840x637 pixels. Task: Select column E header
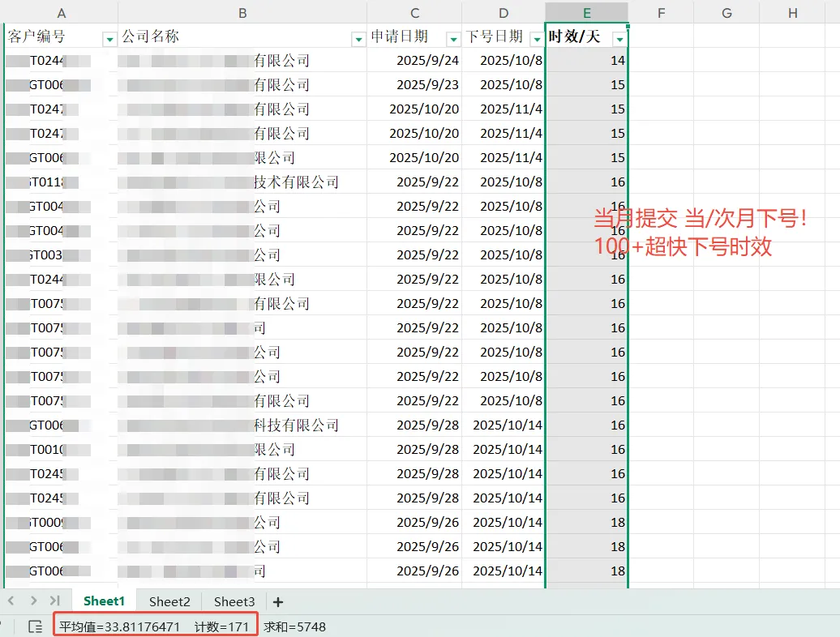tap(586, 13)
